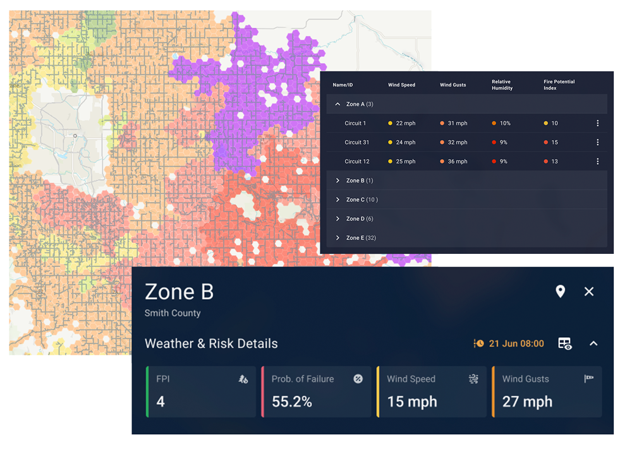Open the Circuit 31 three-dot menu
This screenshot has height=459, width=632.
coord(598,143)
